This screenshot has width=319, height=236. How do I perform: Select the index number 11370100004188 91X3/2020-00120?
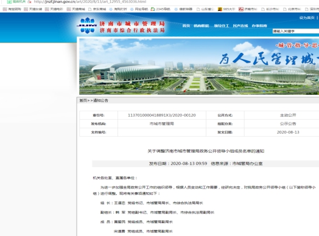pyautogui.click(x=162, y=115)
